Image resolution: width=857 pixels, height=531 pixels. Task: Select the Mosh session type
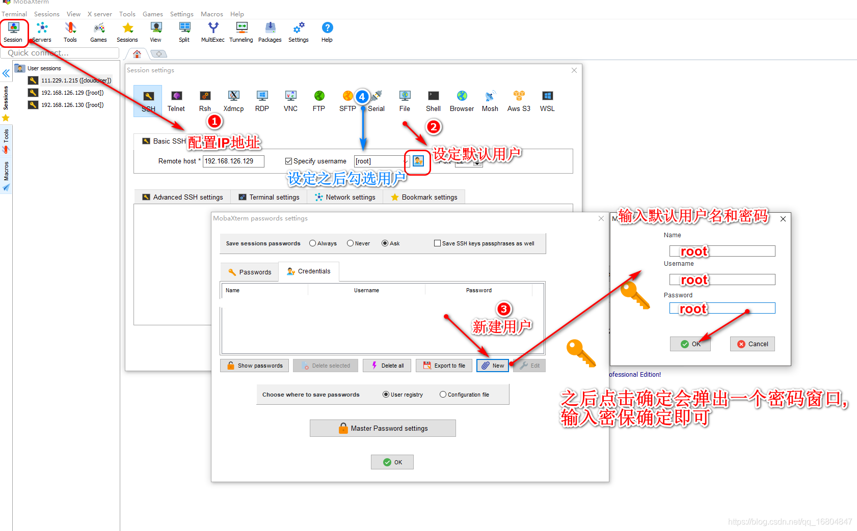coord(490,101)
